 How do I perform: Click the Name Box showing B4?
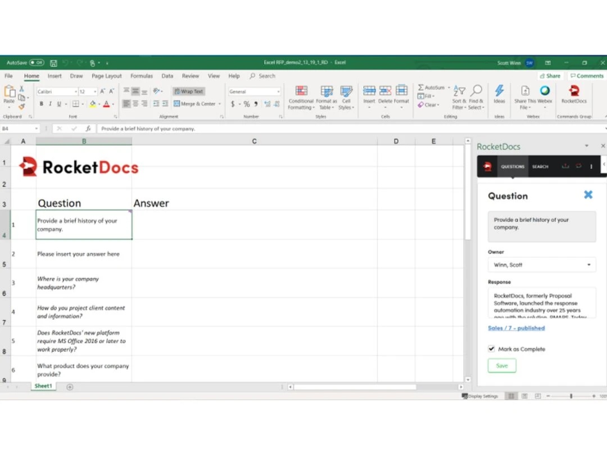click(x=20, y=129)
